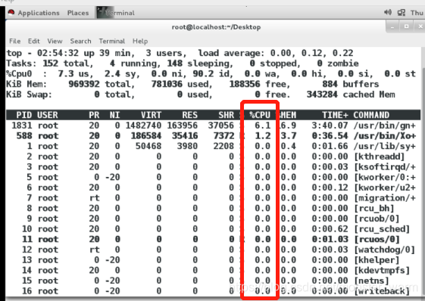Click the [migration/+ process name
Screen dimensions: 425x301
(385, 198)
